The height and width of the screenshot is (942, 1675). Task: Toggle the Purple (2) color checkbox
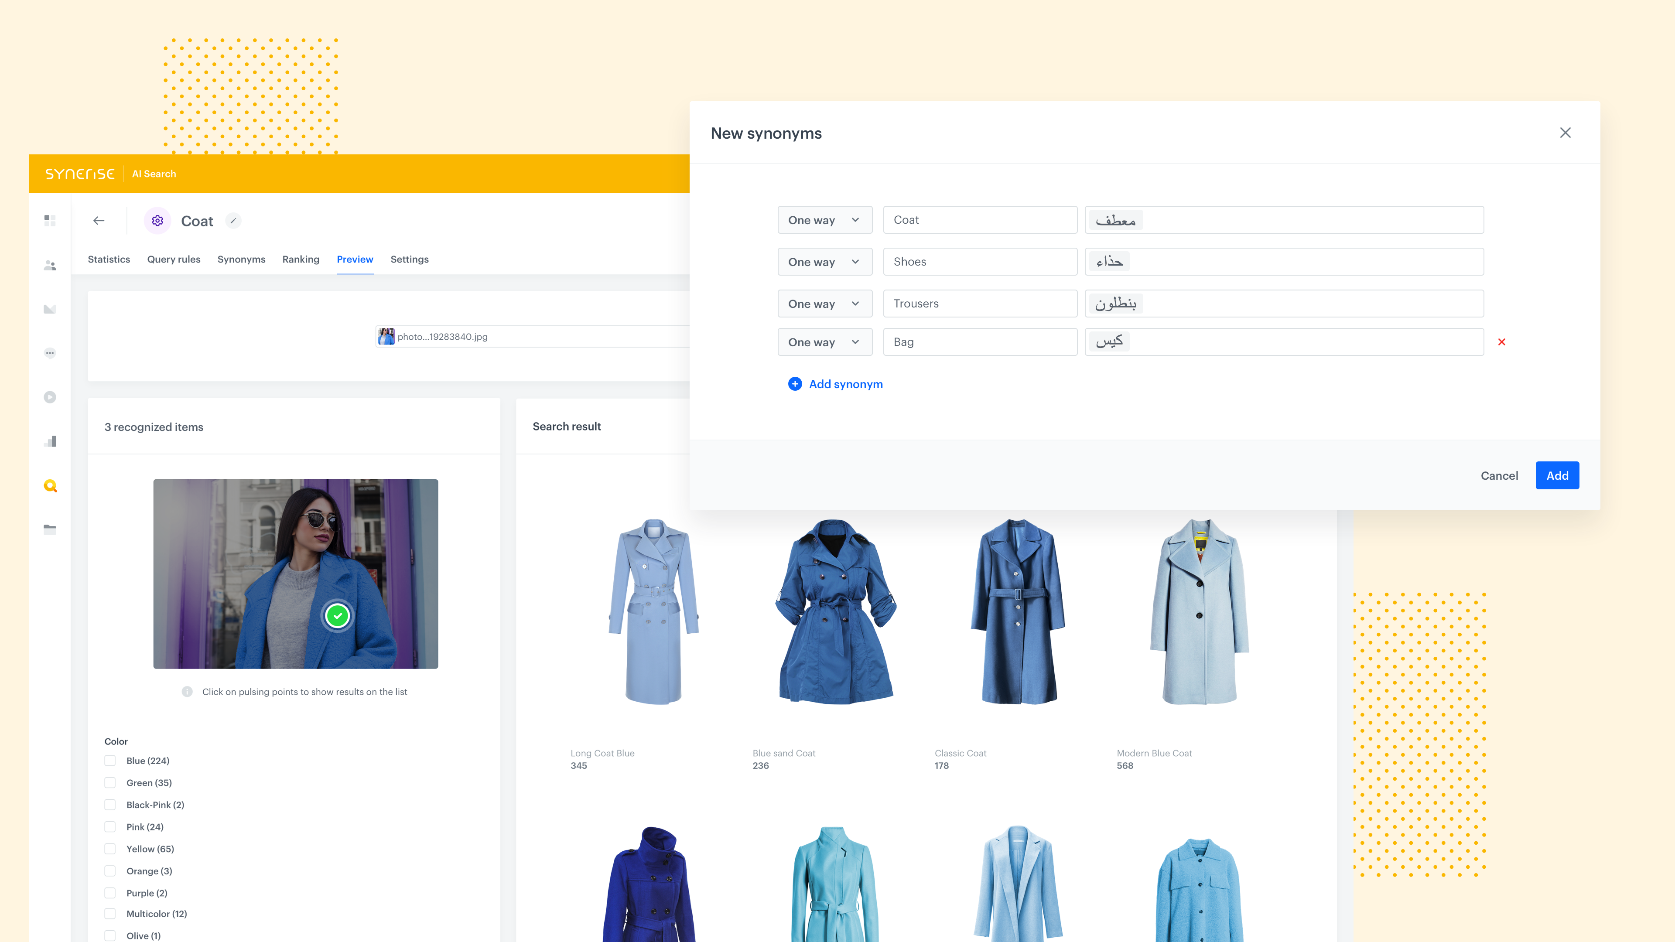[110, 893]
